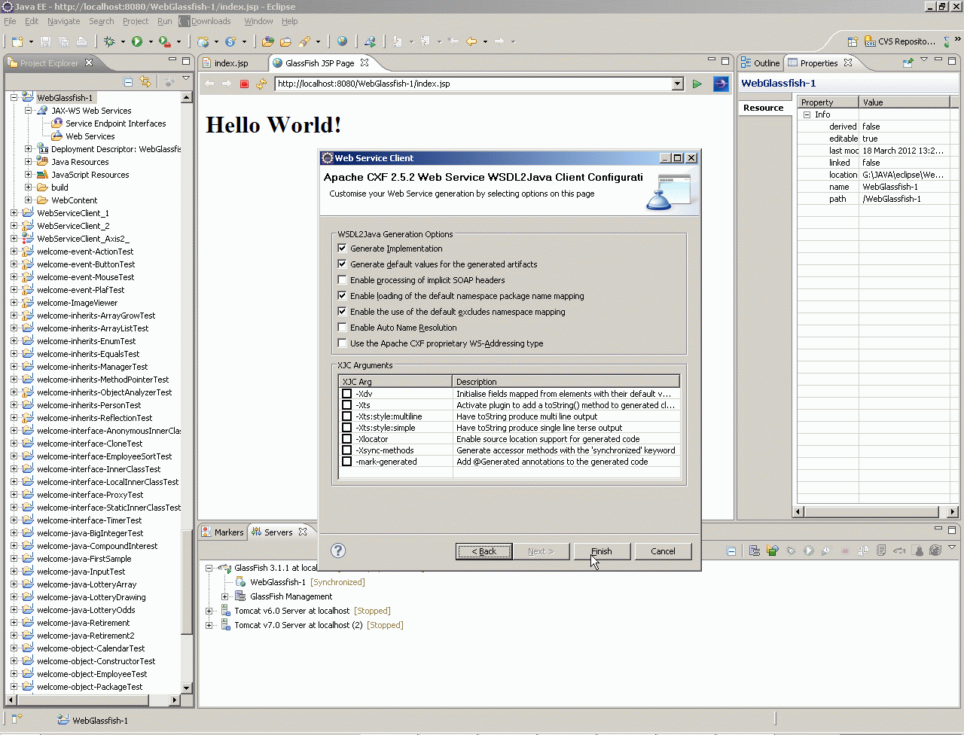This screenshot has height=735, width=964.
Task: Expand Java Resources tree node
Action: pyautogui.click(x=29, y=162)
